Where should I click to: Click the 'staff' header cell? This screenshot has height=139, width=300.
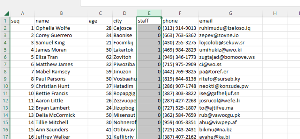(x=149, y=21)
